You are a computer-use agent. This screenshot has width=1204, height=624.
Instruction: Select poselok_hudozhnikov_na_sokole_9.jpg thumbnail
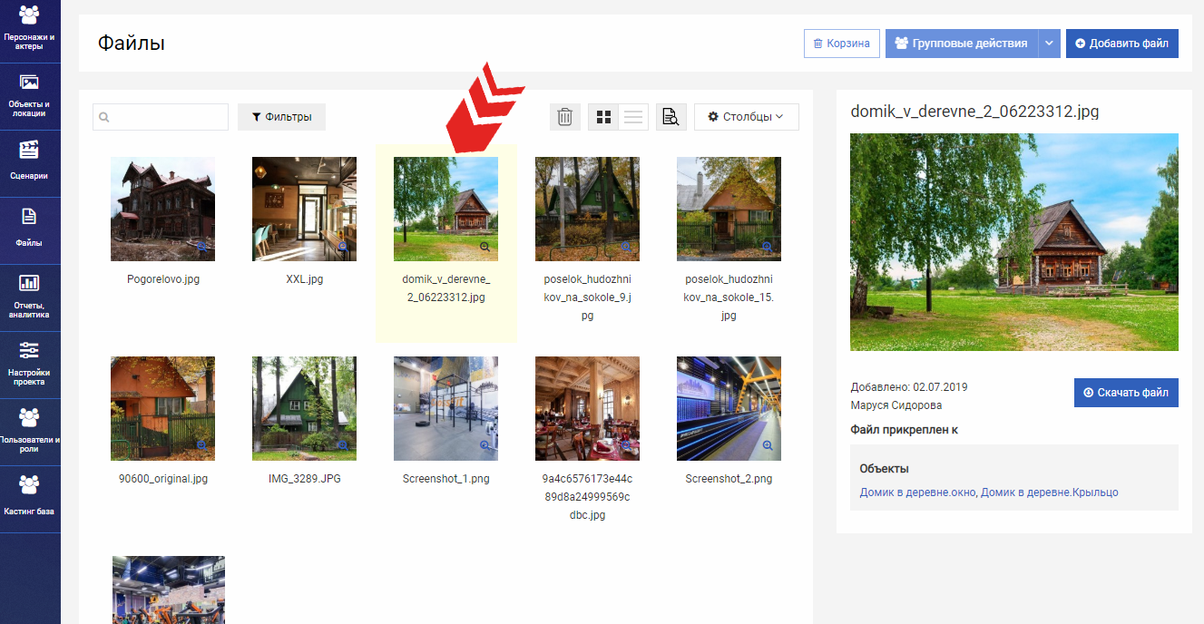(587, 209)
